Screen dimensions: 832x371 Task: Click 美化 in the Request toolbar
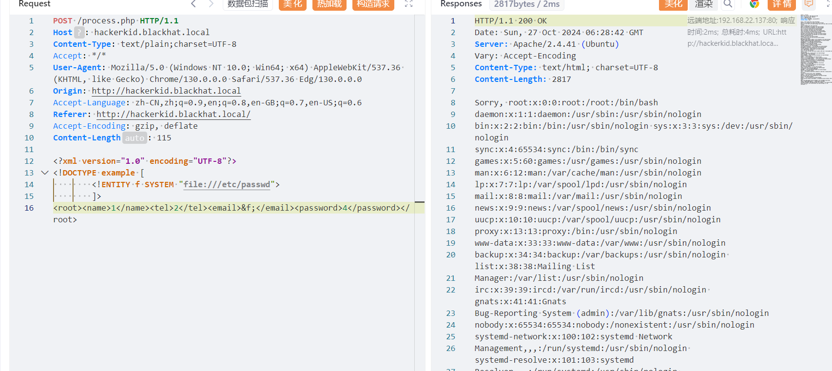point(292,4)
